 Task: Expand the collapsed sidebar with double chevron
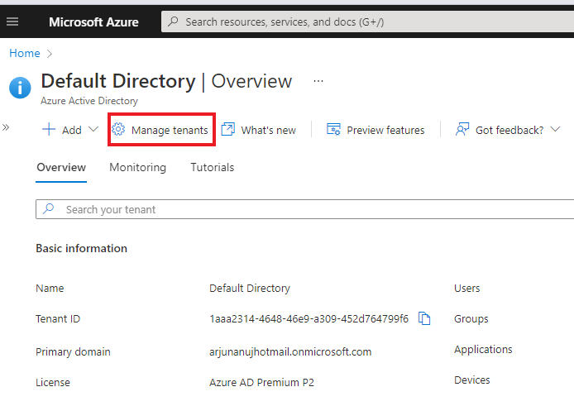(x=6, y=127)
